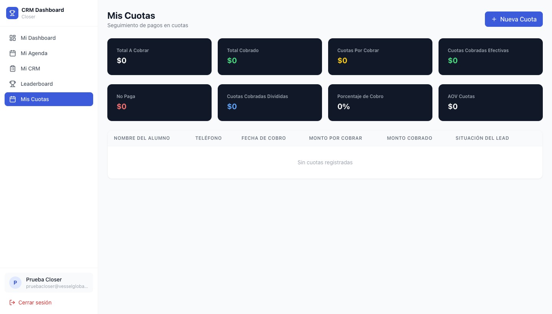552x314 pixels.
Task: Navigate to Mi Dashboard
Action: 38,38
